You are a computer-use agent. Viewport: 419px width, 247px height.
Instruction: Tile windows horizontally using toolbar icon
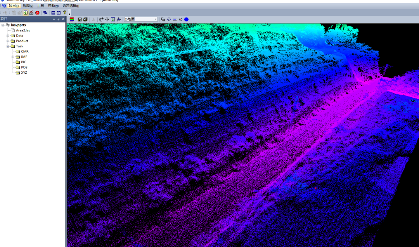pos(53,12)
